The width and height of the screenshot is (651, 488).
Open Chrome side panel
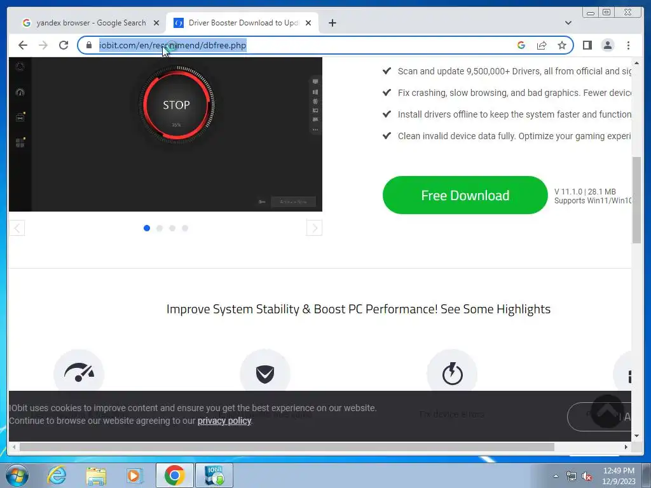[587, 45]
